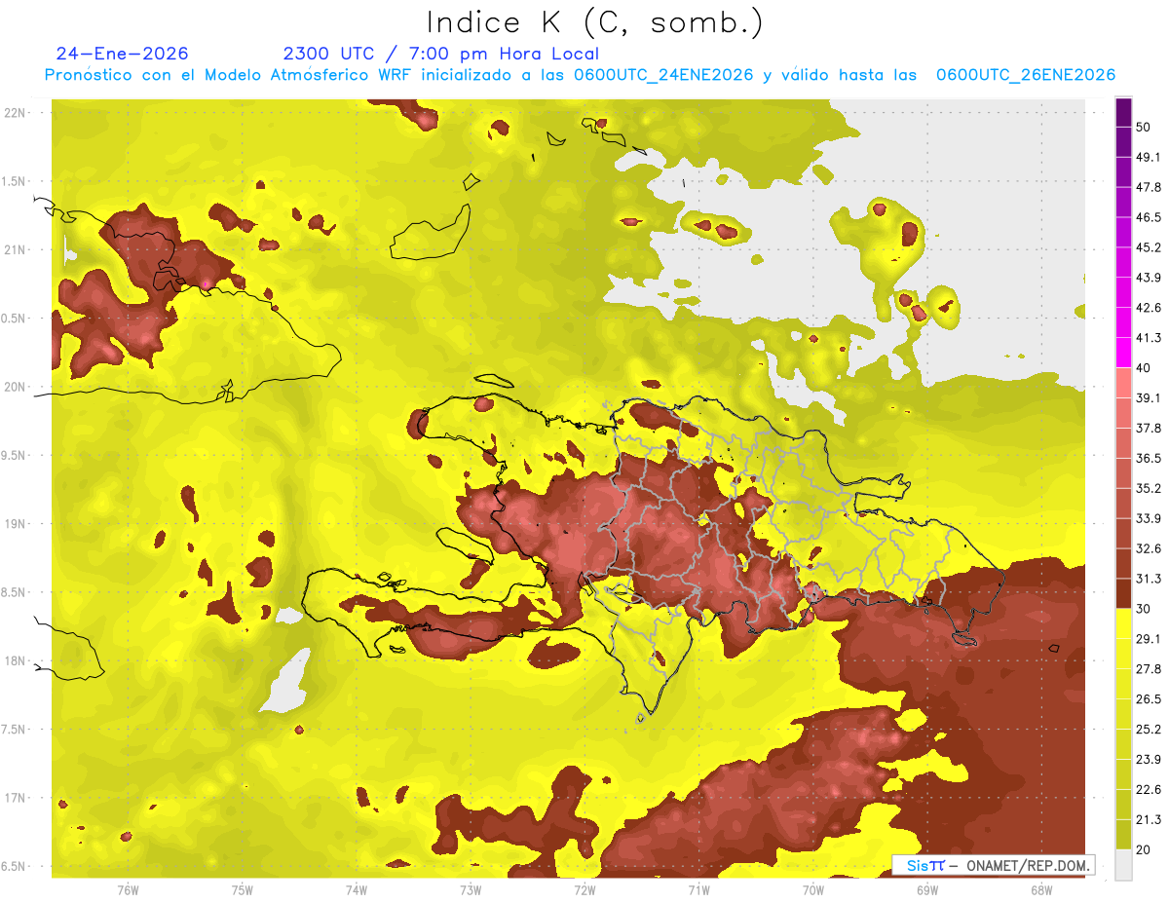Screen dimensions: 1169x903
Task: Click the color scale value "33.9"
Action: 1149,518
